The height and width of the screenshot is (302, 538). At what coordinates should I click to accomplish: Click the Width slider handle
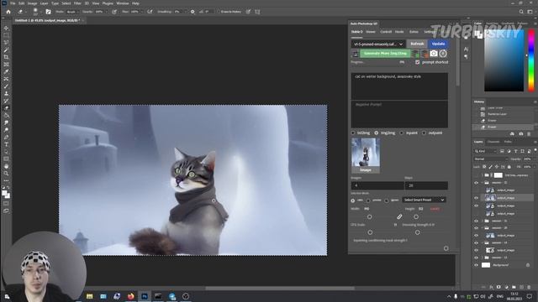370,216
